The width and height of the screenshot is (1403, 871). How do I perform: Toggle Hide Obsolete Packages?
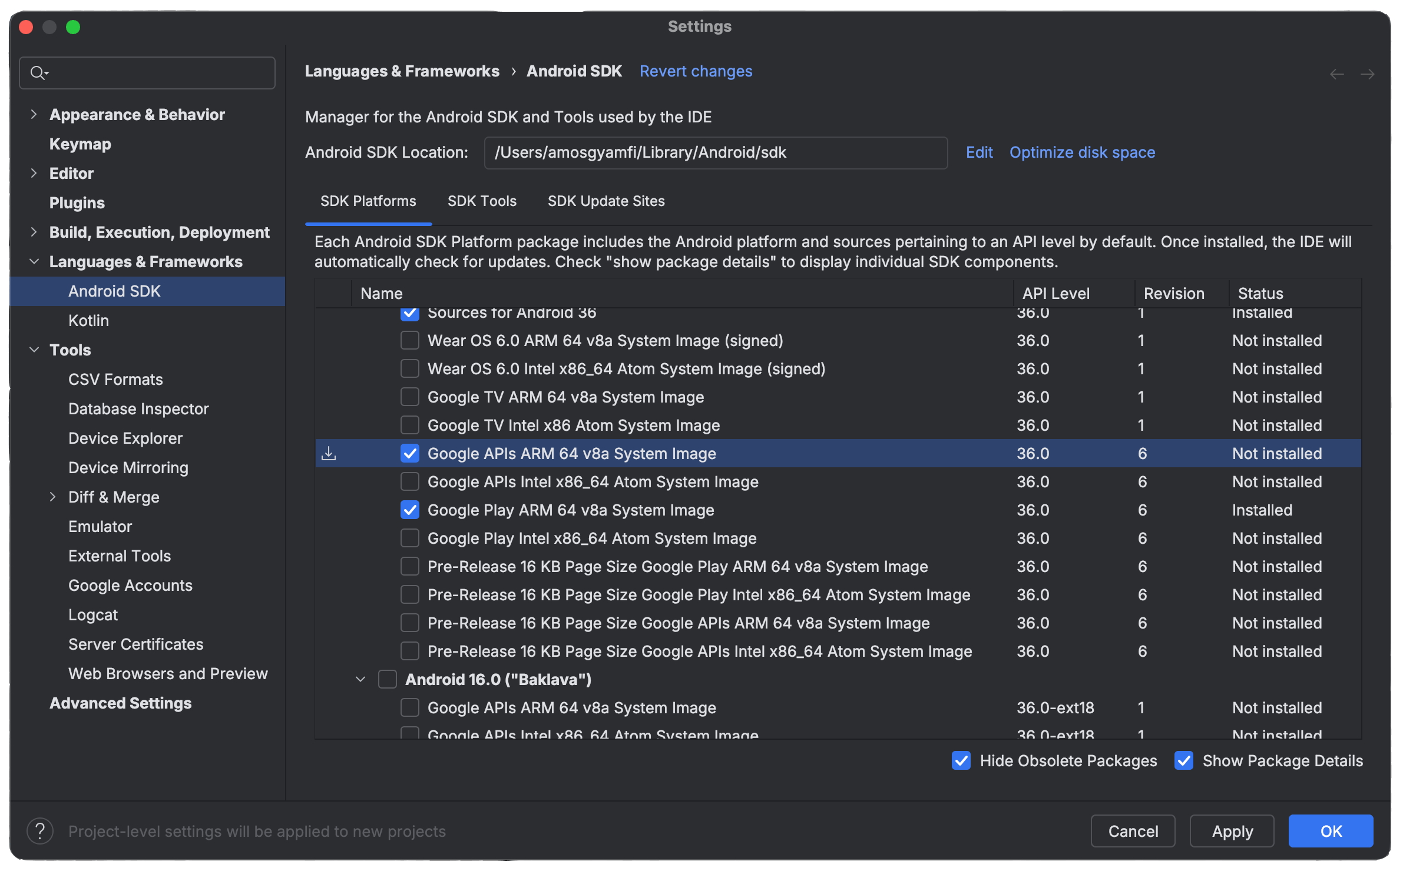click(961, 760)
